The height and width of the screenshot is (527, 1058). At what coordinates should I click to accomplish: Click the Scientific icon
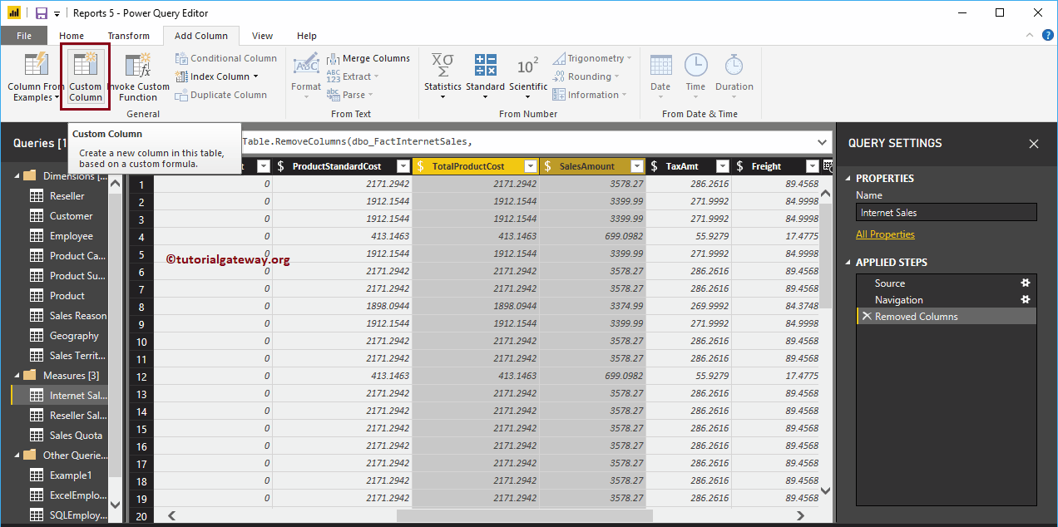[528, 66]
